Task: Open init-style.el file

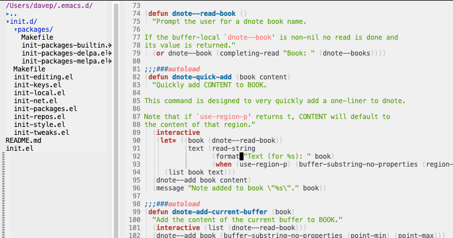Action: (40, 125)
